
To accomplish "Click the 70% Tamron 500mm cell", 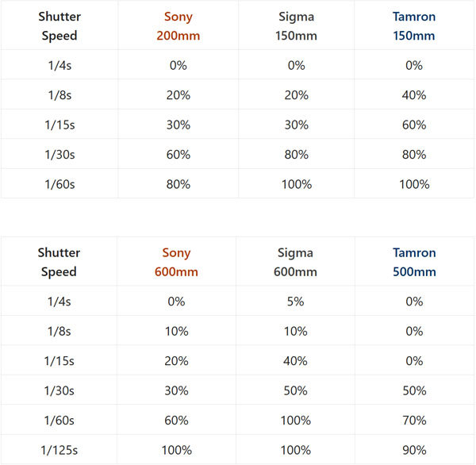I will point(414,420).
